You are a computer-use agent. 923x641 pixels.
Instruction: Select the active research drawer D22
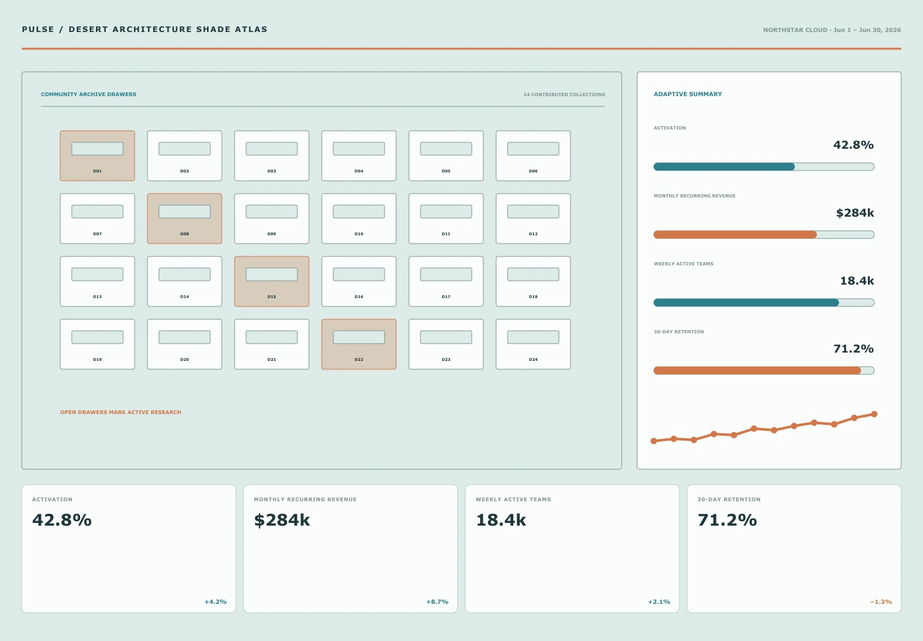click(x=359, y=344)
